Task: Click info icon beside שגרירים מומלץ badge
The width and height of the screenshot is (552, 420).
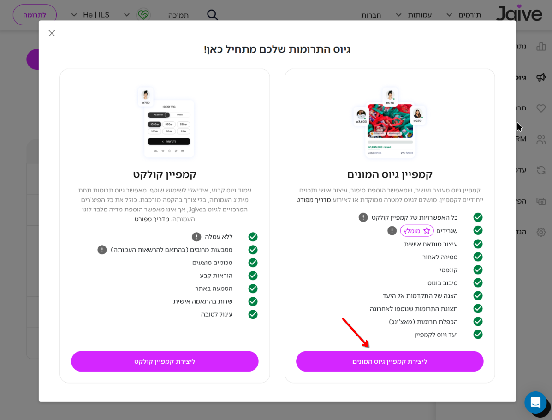Action: click(392, 231)
